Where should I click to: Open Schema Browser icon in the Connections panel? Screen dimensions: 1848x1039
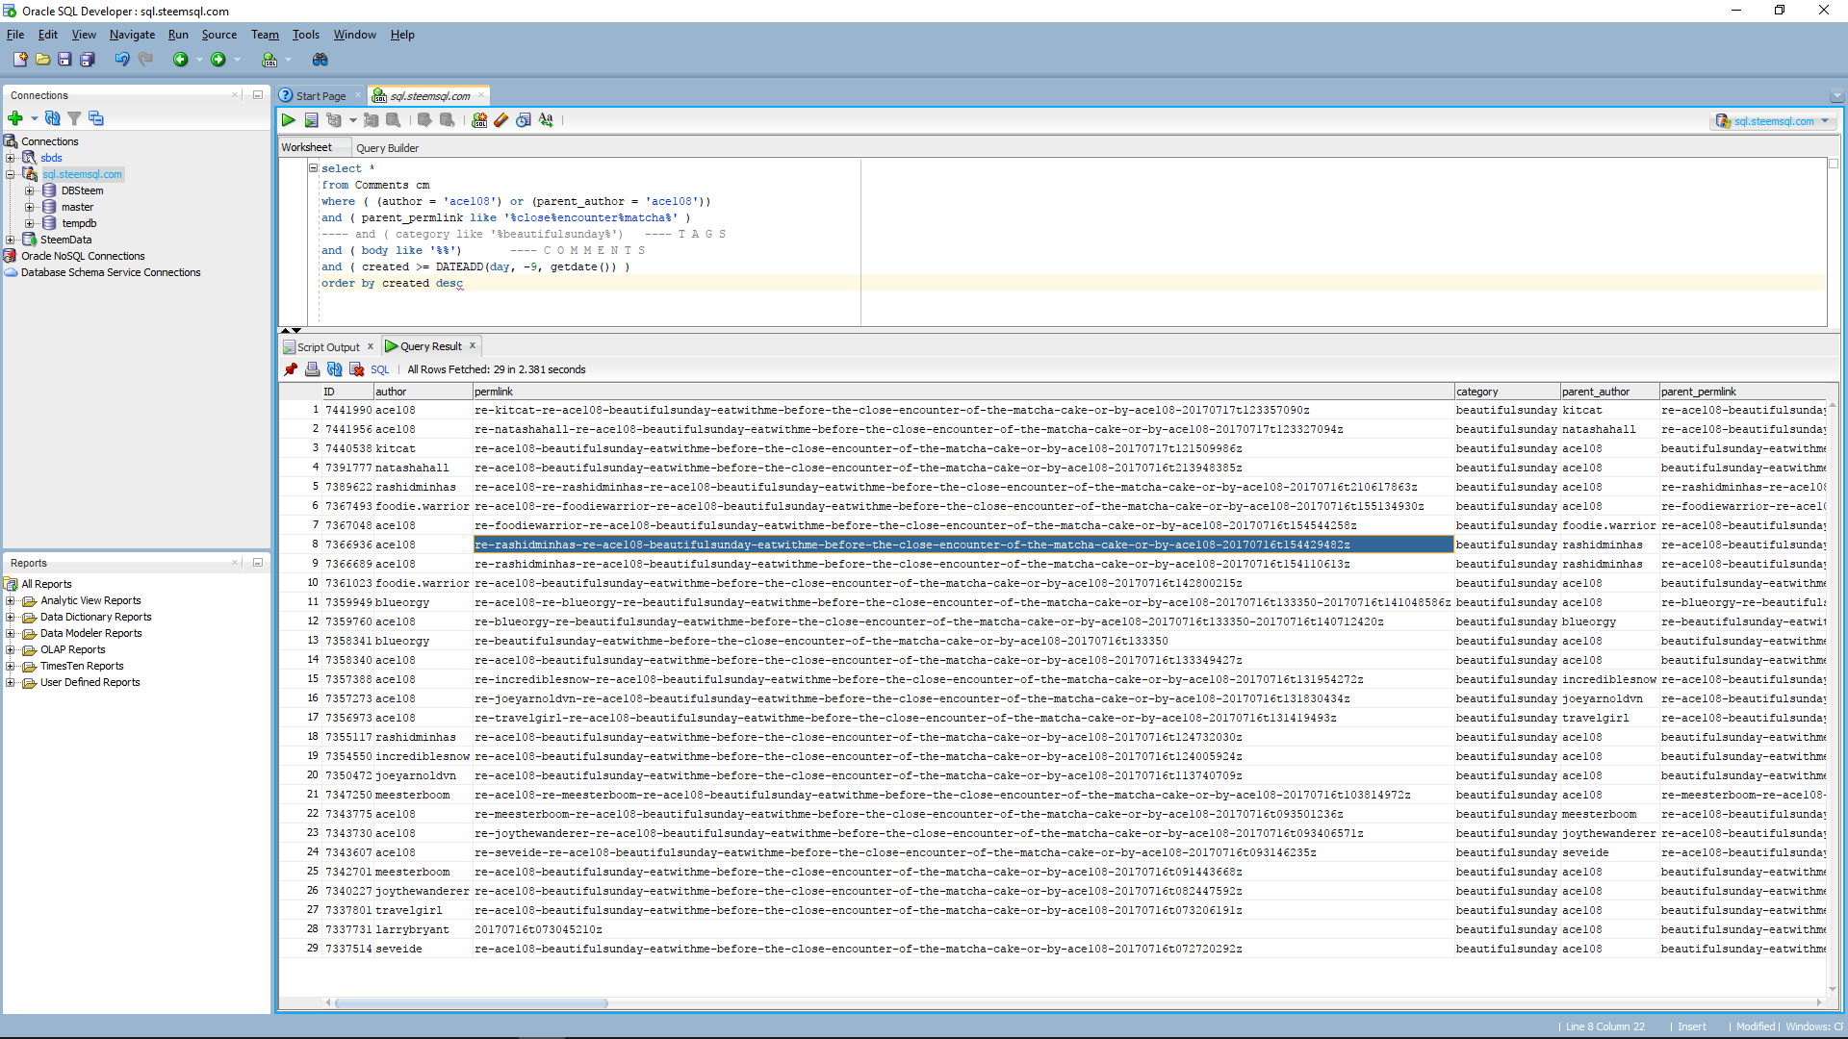point(96,118)
